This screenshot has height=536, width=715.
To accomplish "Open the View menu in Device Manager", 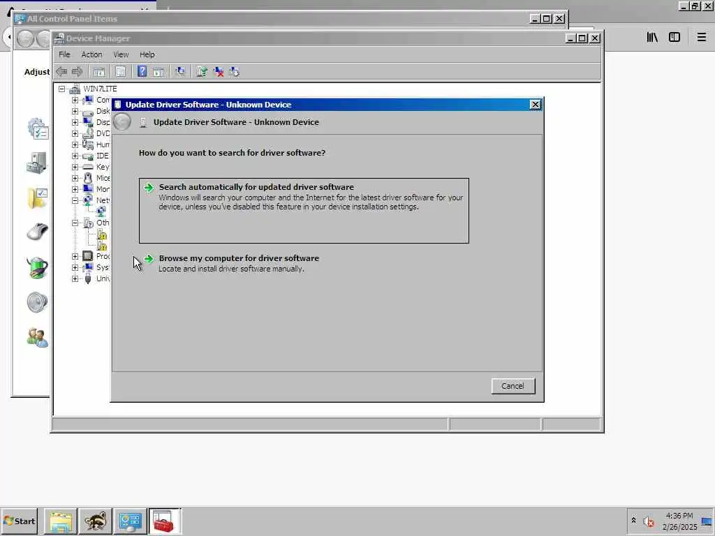I will pyautogui.click(x=121, y=54).
